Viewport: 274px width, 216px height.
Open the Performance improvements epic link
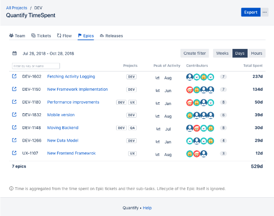pyautogui.click(x=73, y=102)
